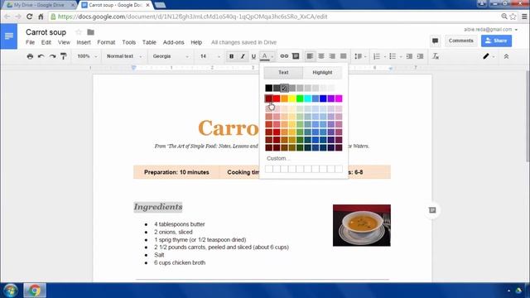The width and height of the screenshot is (530, 298).
Task: Switch to the Text color tab
Action: 283,72
